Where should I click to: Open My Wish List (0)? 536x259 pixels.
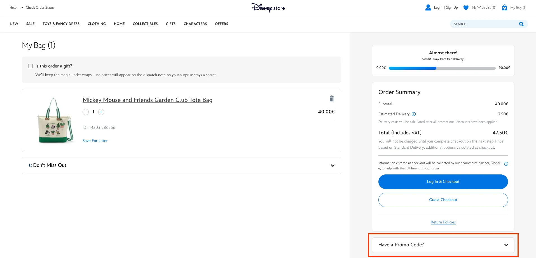coord(484,8)
